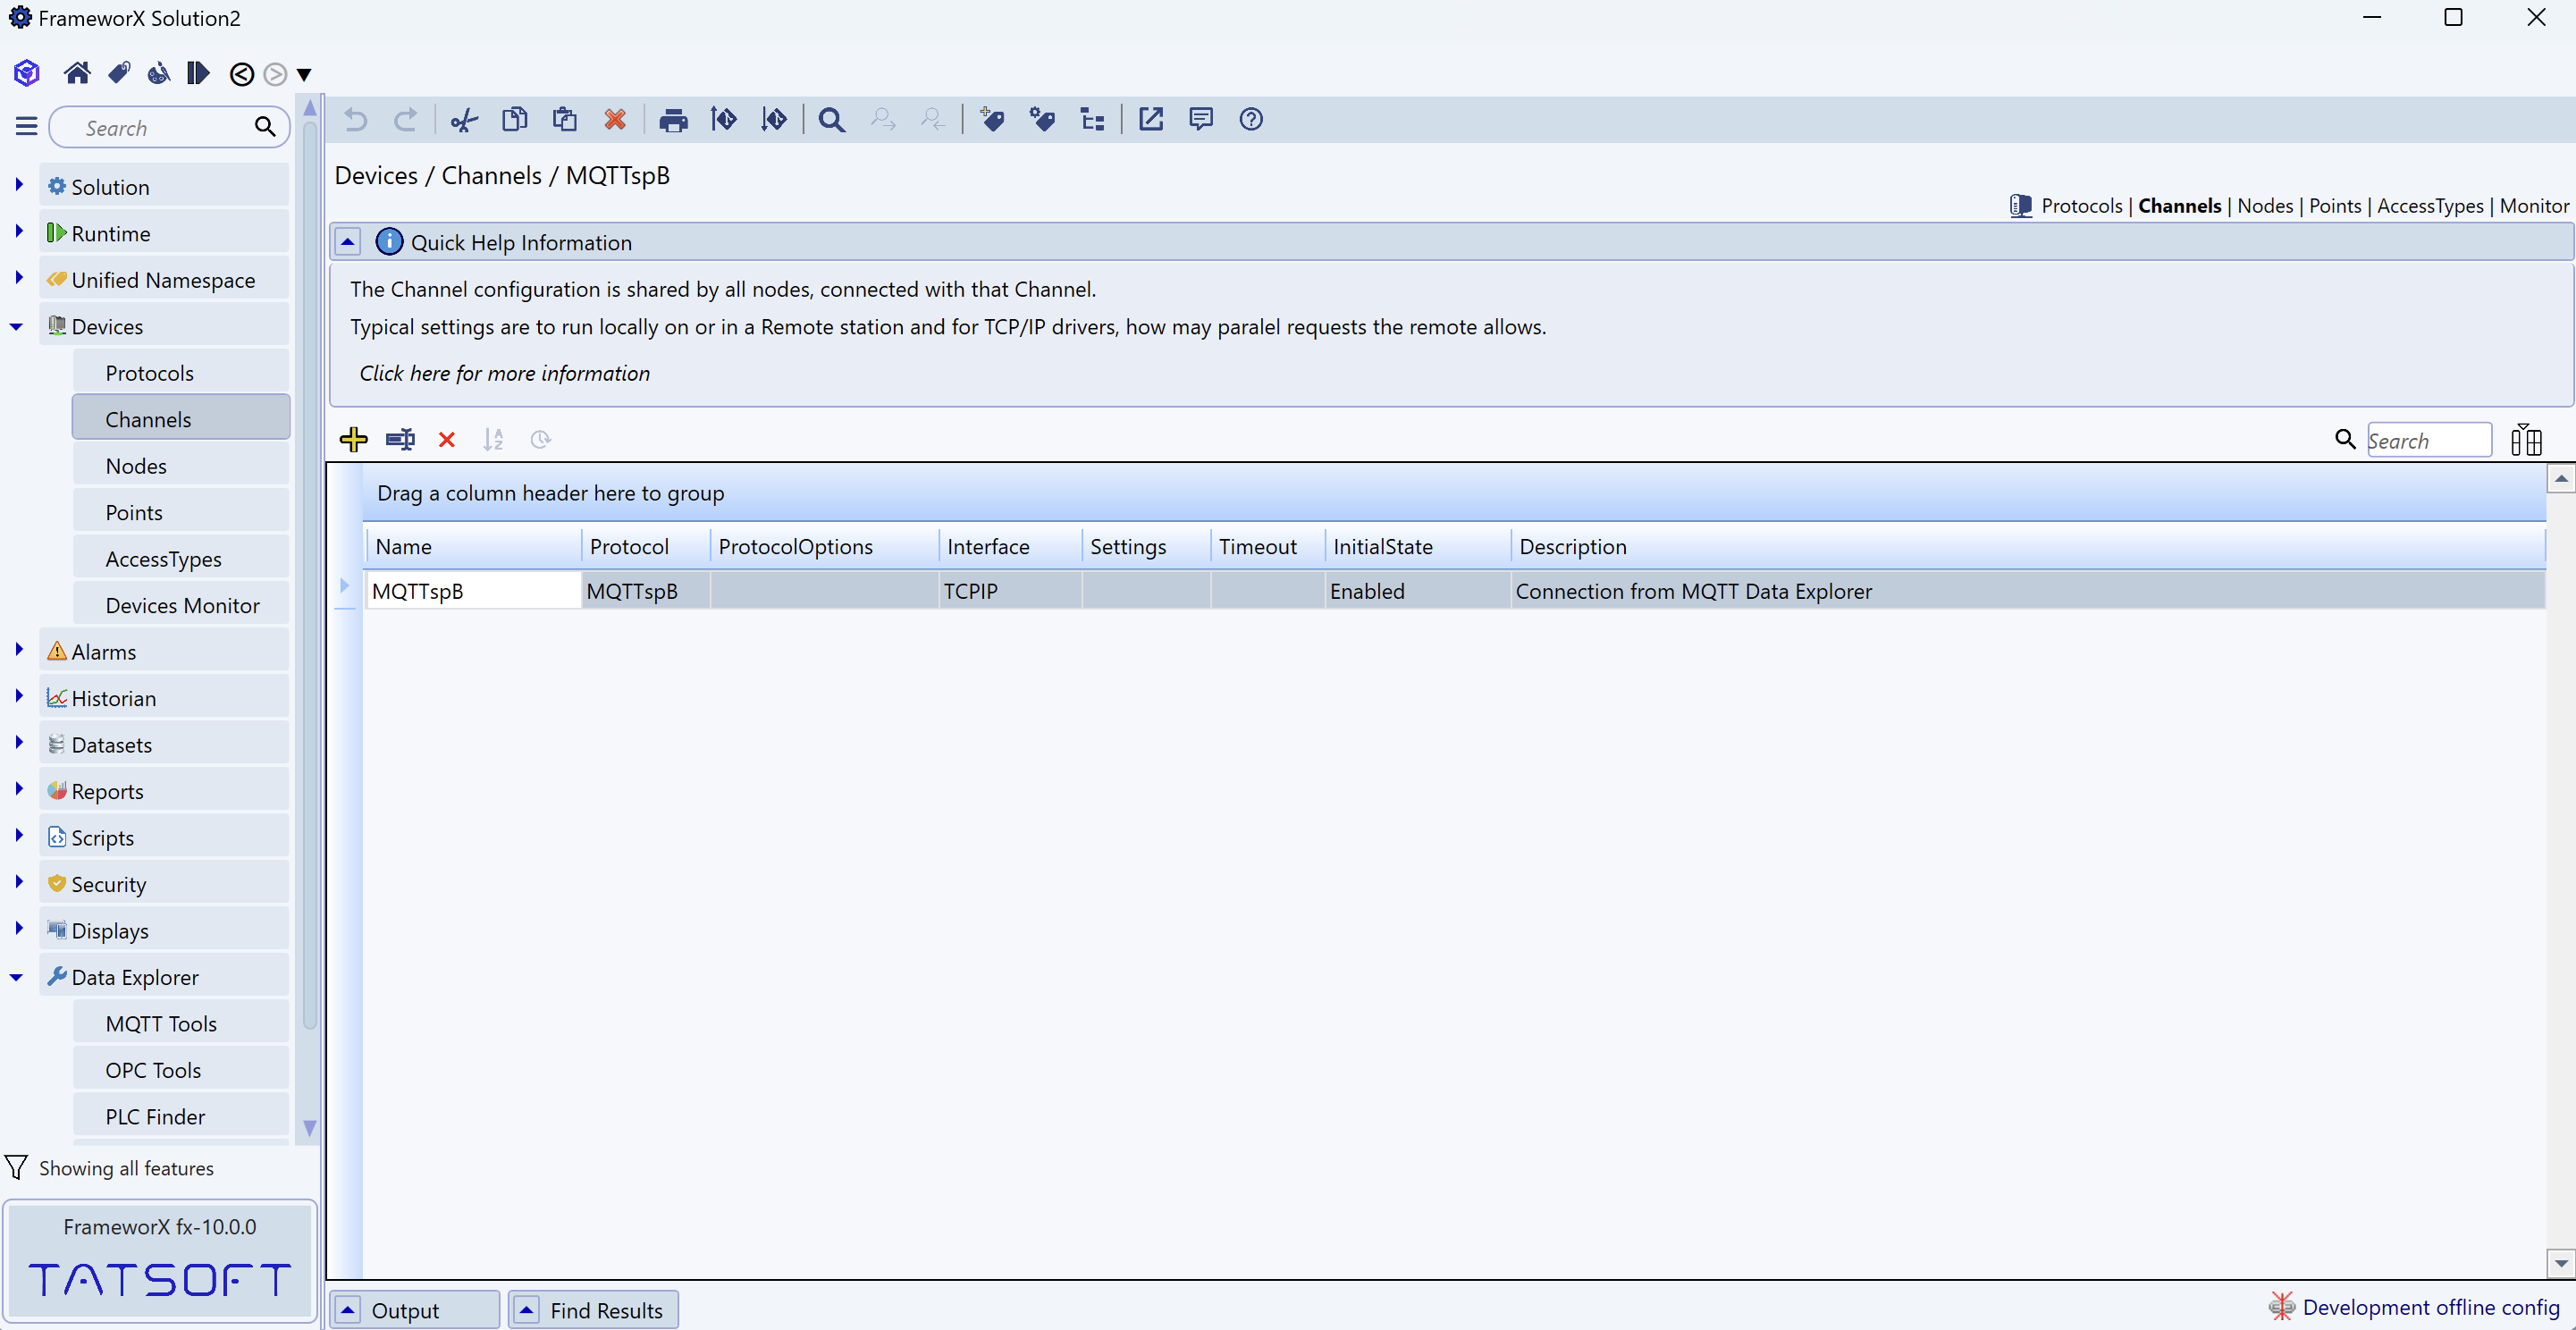
Task: Click the Home icon in top toolbar
Action: tap(77, 73)
